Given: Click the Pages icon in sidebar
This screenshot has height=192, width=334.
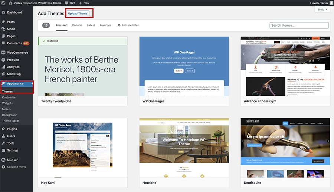Looking at the screenshot, I should click(3, 36).
